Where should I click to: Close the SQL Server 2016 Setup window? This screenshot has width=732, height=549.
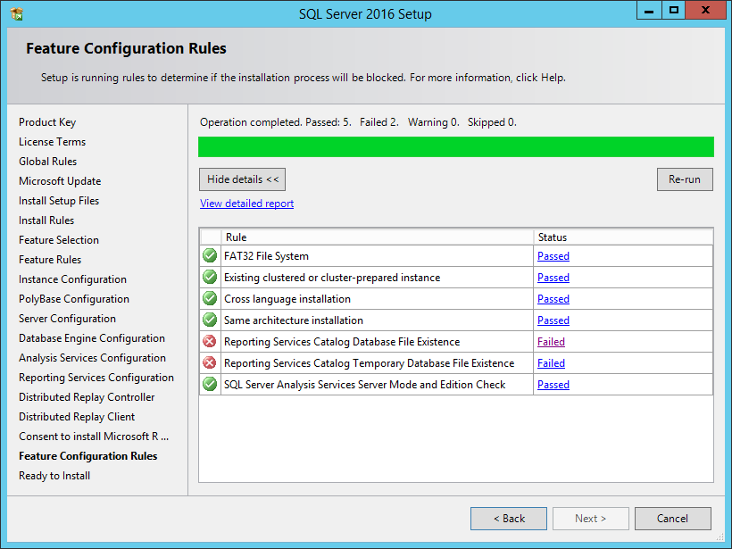pos(705,11)
